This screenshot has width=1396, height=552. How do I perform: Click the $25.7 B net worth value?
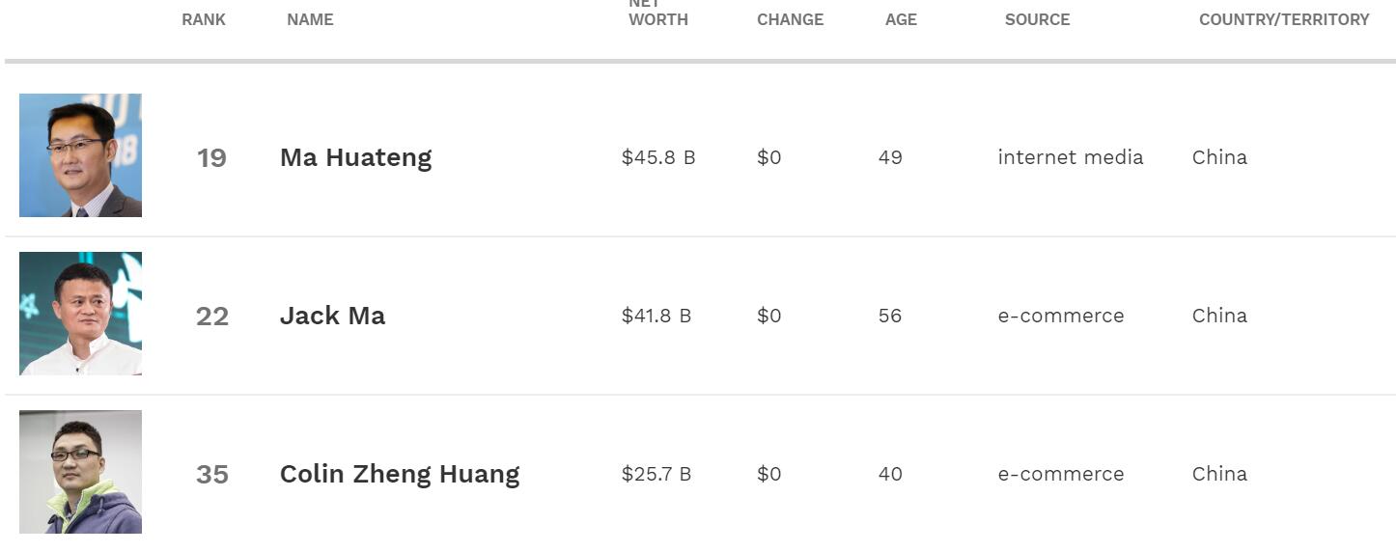[656, 474]
